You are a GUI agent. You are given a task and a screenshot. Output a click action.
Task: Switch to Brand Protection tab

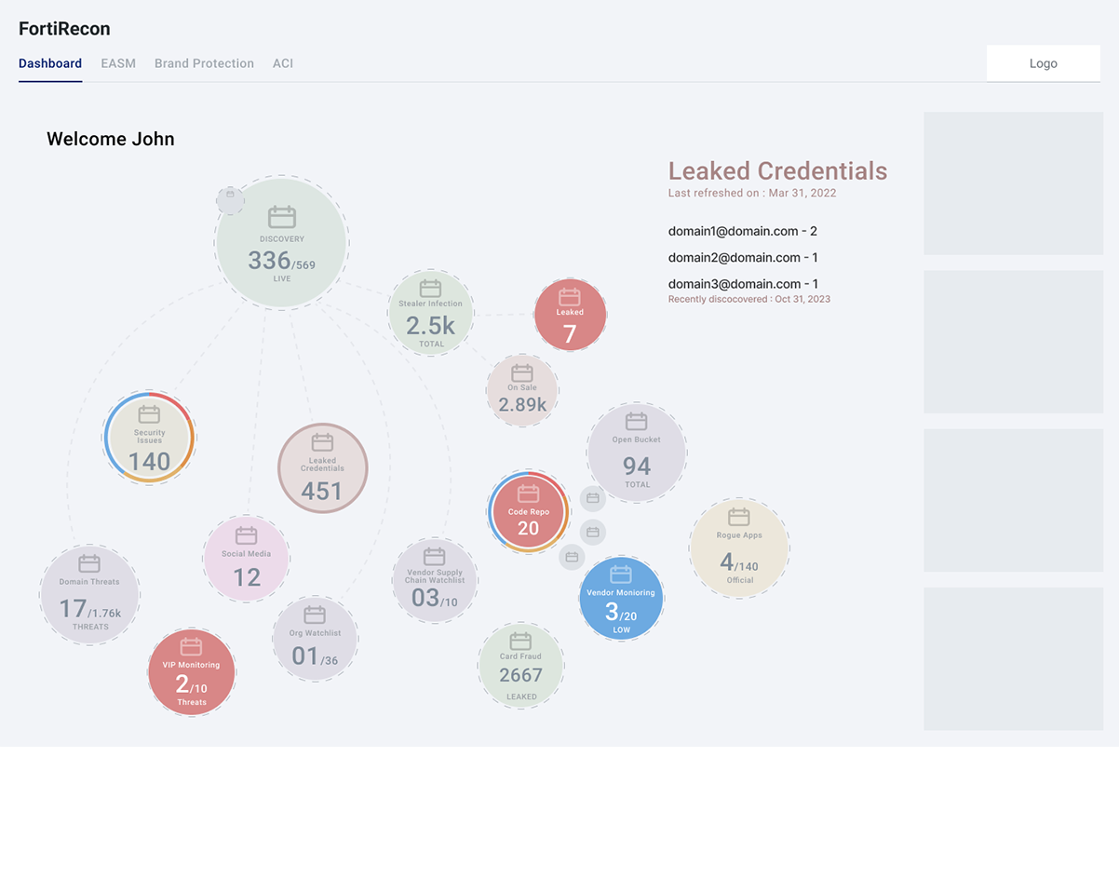204,63
